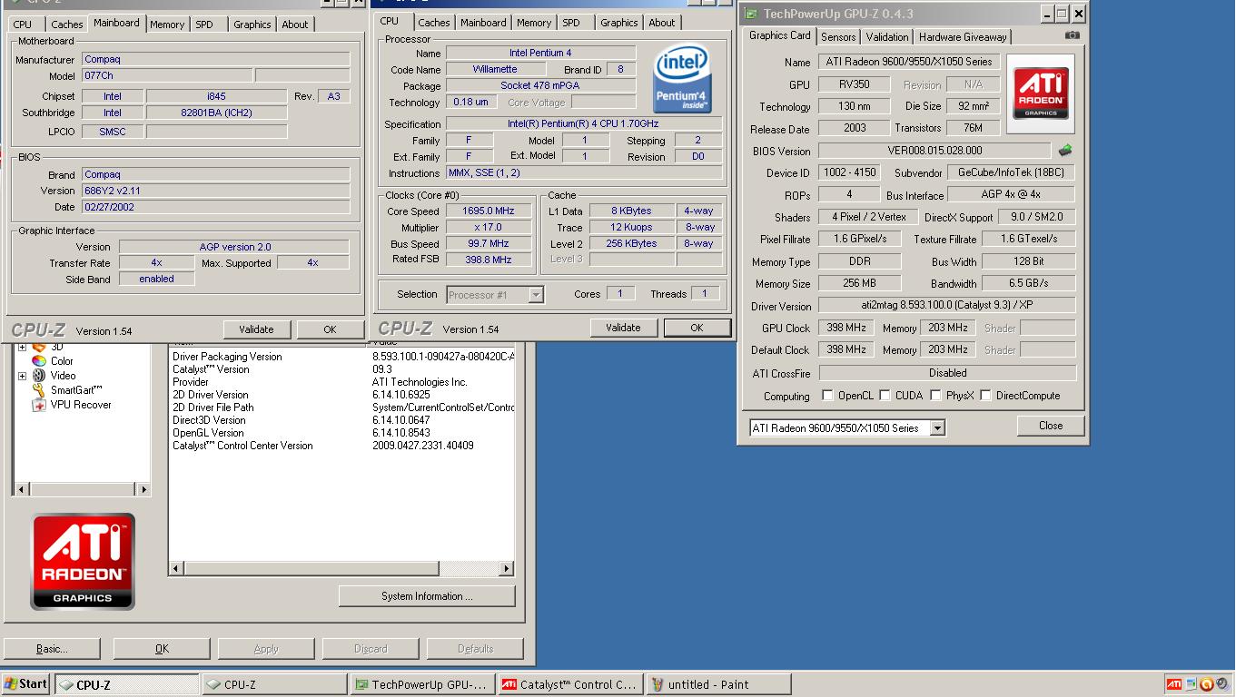Click the GPU-Z screenshot camera icon
Screen dimensions: 1236x697
click(x=1073, y=35)
